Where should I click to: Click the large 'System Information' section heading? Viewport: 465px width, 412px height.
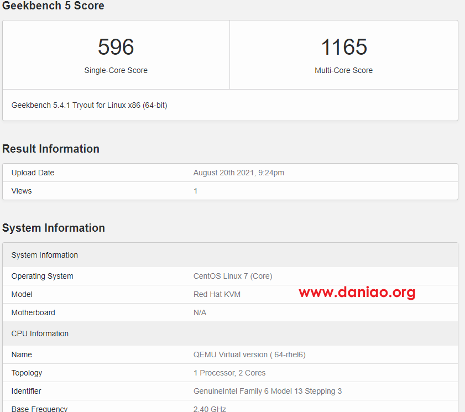click(x=54, y=228)
